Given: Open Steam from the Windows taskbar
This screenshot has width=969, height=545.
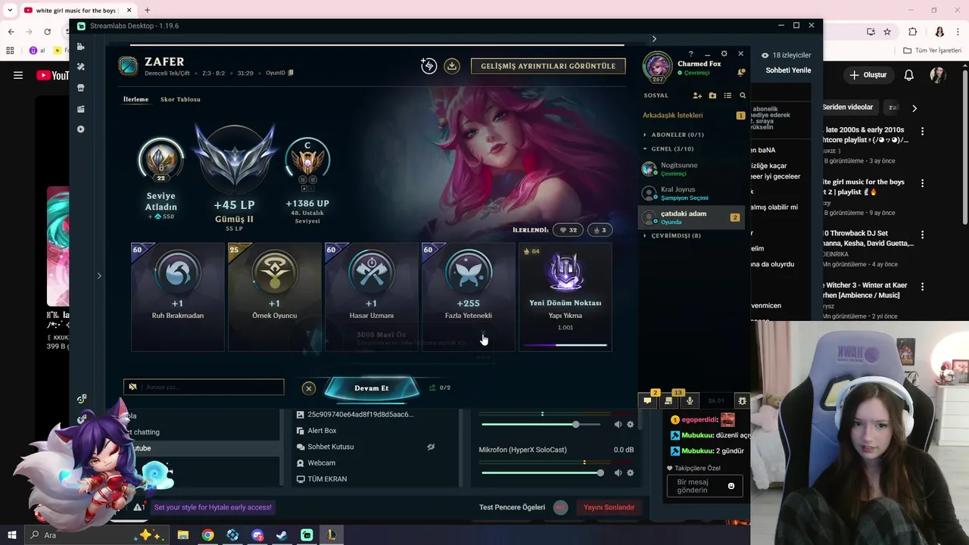Looking at the screenshot, I should click(282, 535).
